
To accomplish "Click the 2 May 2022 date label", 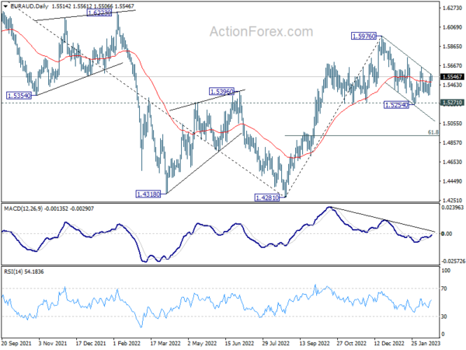I will (x=203, y=344).
